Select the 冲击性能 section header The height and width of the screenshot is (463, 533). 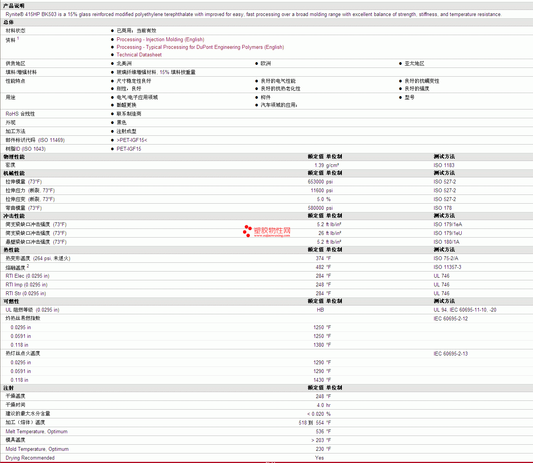[14, 216]
